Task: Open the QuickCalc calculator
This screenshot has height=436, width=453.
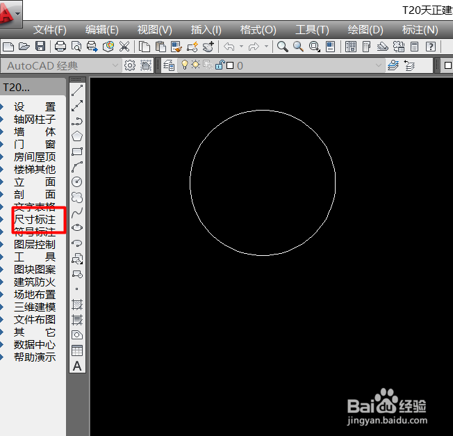Action: 415,47
